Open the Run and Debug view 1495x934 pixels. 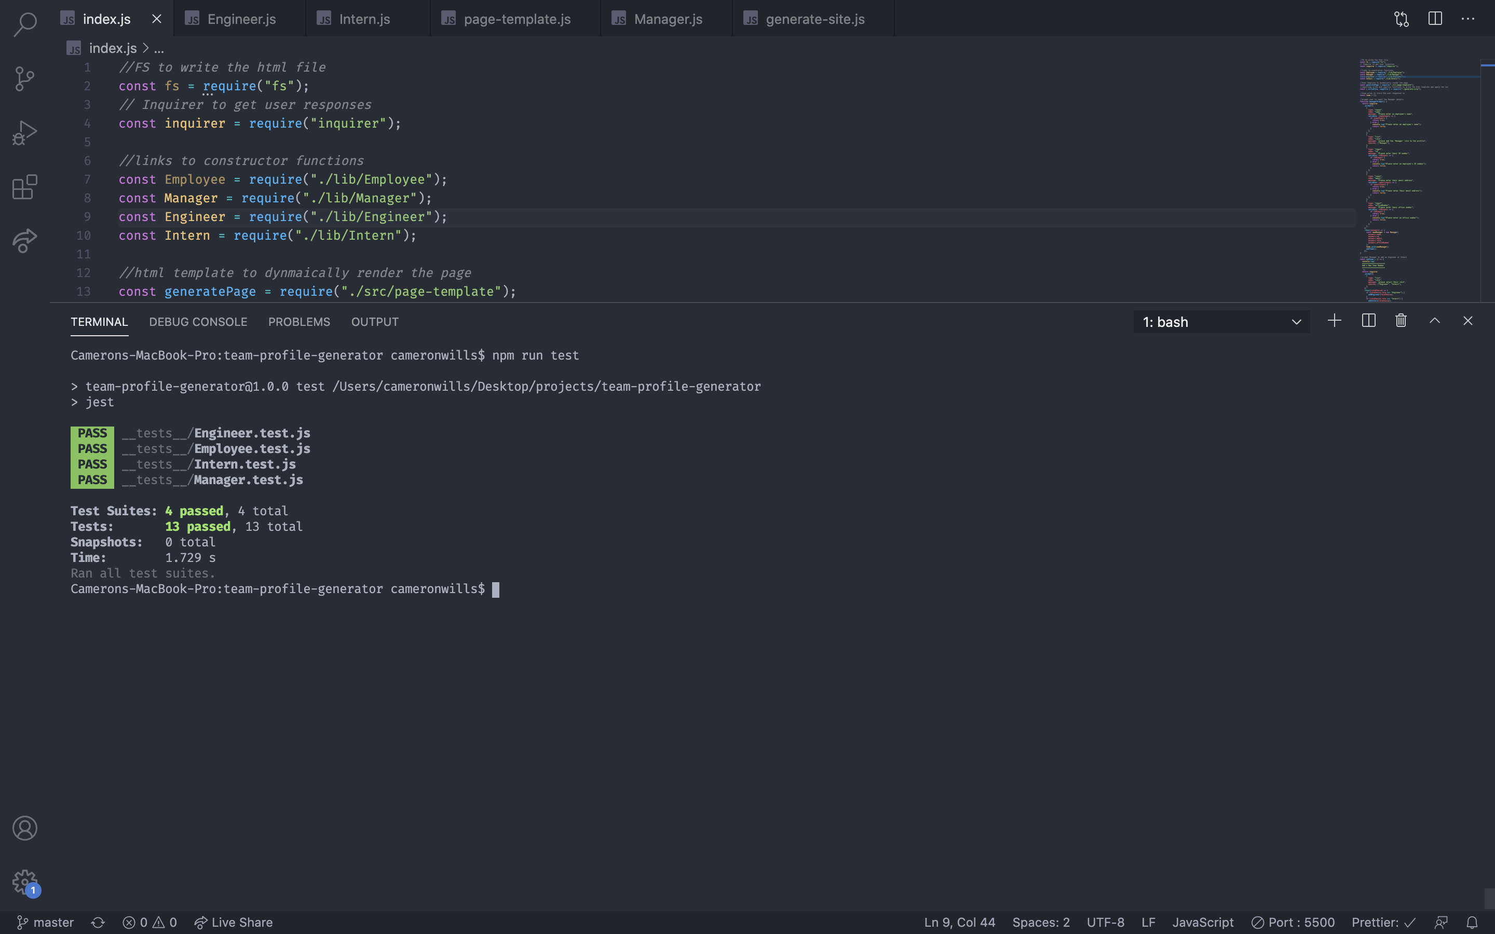coord(23,132)
